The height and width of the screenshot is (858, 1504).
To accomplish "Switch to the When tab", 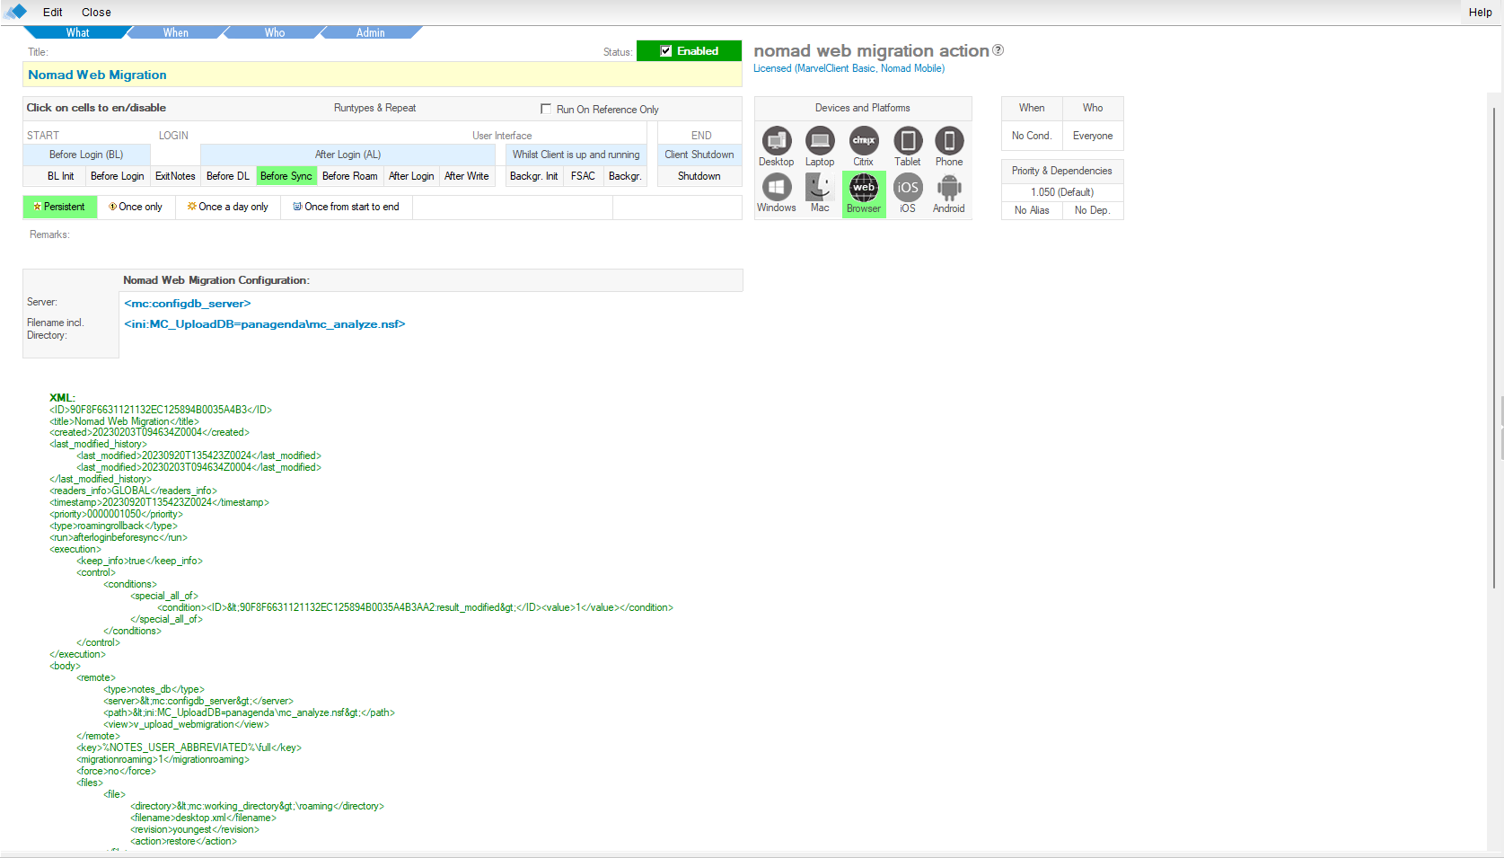I will 176,32.
